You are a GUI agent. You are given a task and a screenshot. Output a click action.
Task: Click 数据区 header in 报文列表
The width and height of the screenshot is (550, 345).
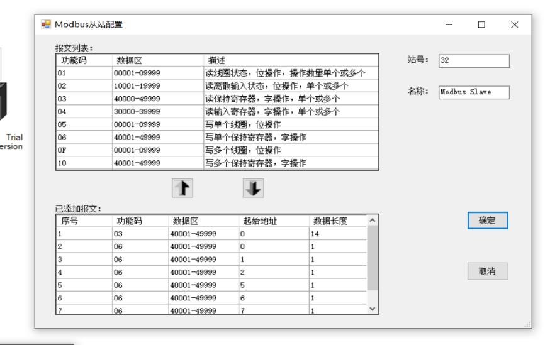click(158, 60)
